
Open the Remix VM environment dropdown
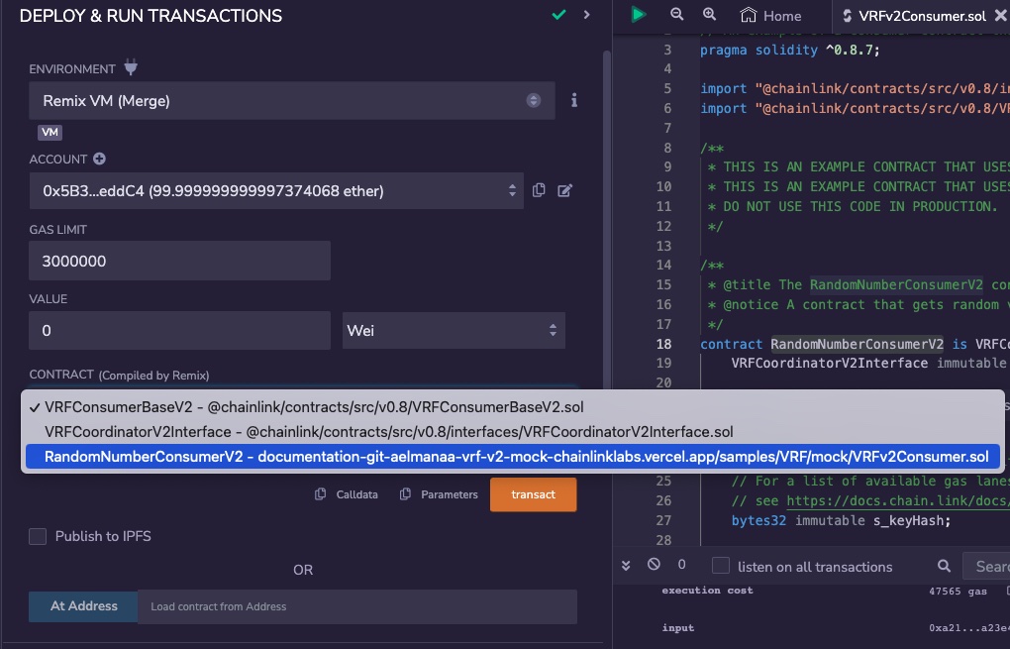(291, 100)
